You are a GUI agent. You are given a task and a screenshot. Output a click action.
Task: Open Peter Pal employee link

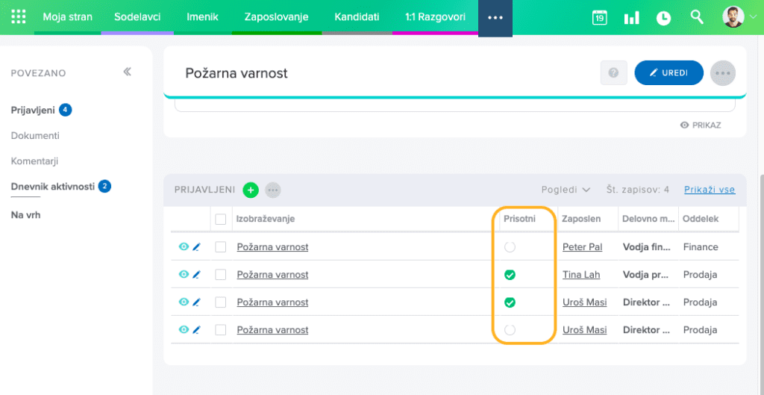[x=582, y=247]
